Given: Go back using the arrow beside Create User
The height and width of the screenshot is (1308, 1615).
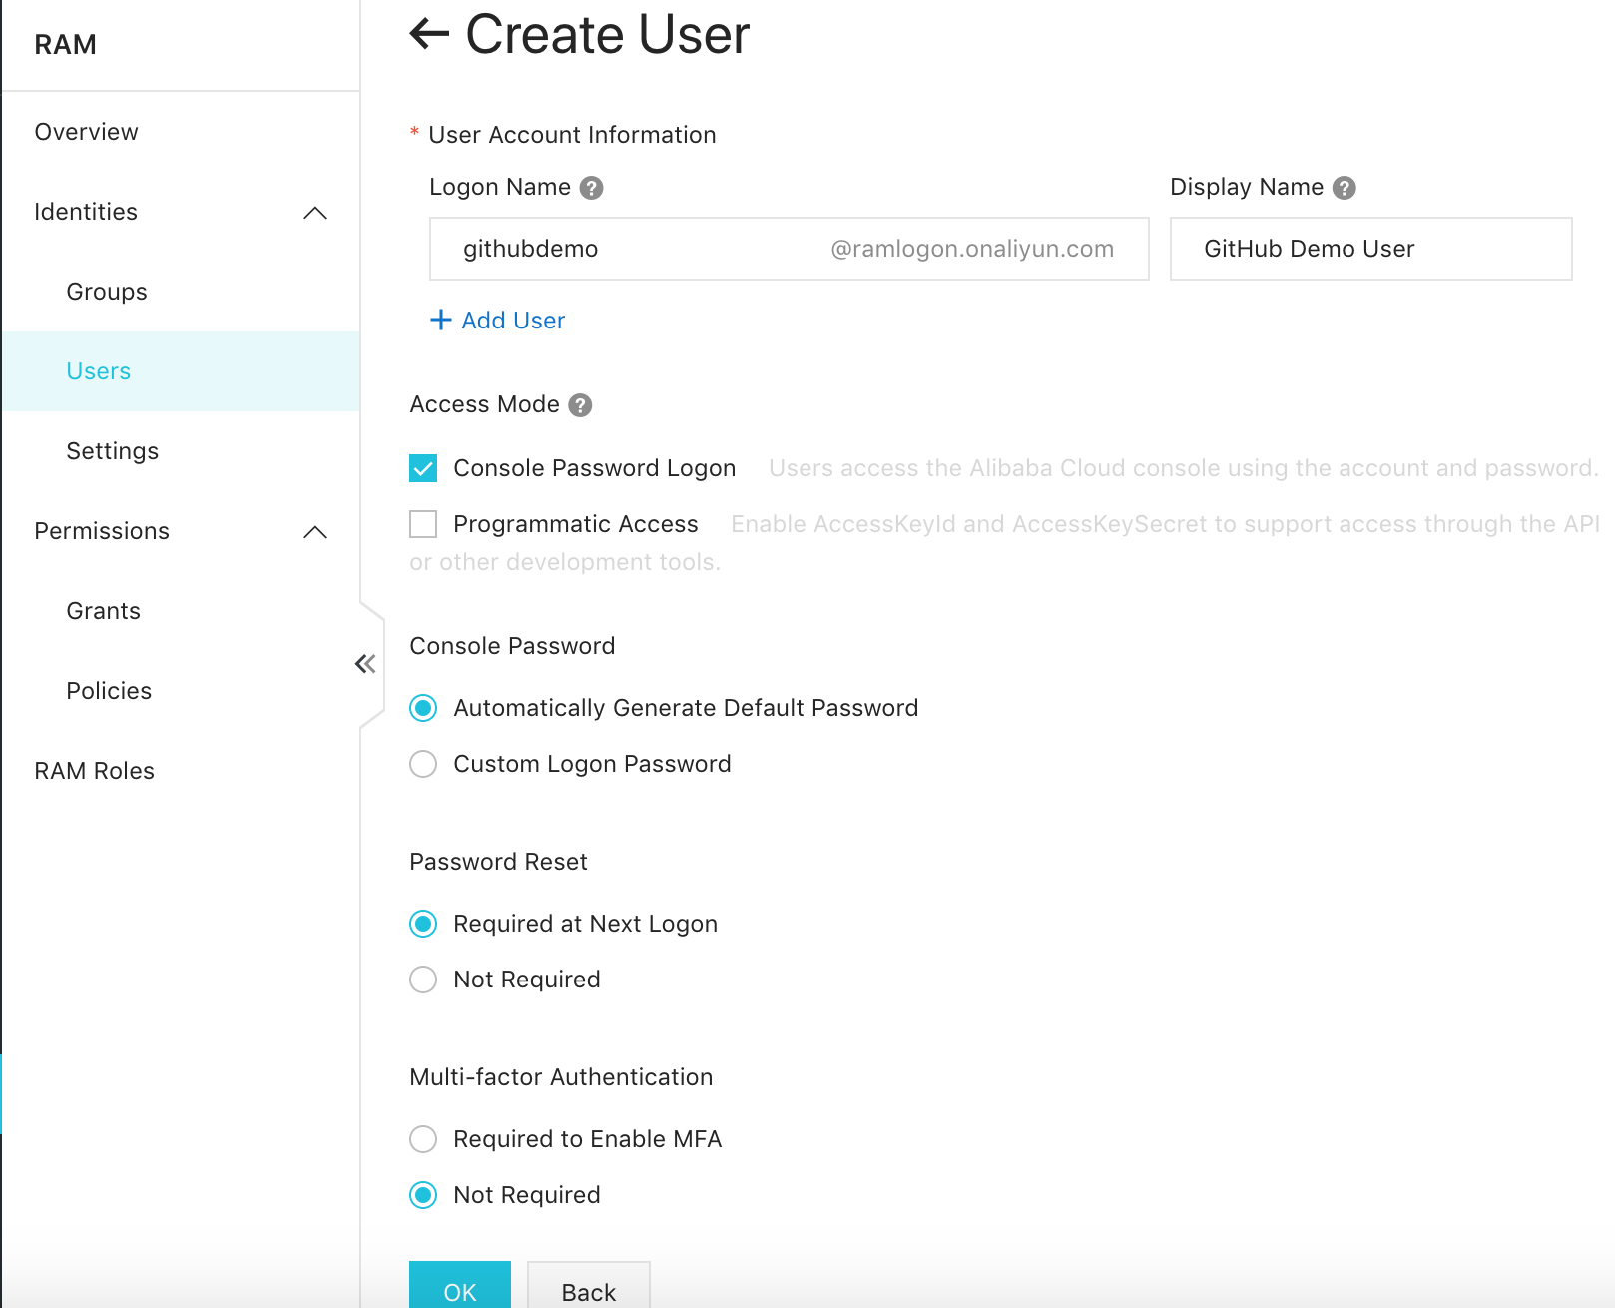Looking at the screenshot, I should click(x=430, y=34).
